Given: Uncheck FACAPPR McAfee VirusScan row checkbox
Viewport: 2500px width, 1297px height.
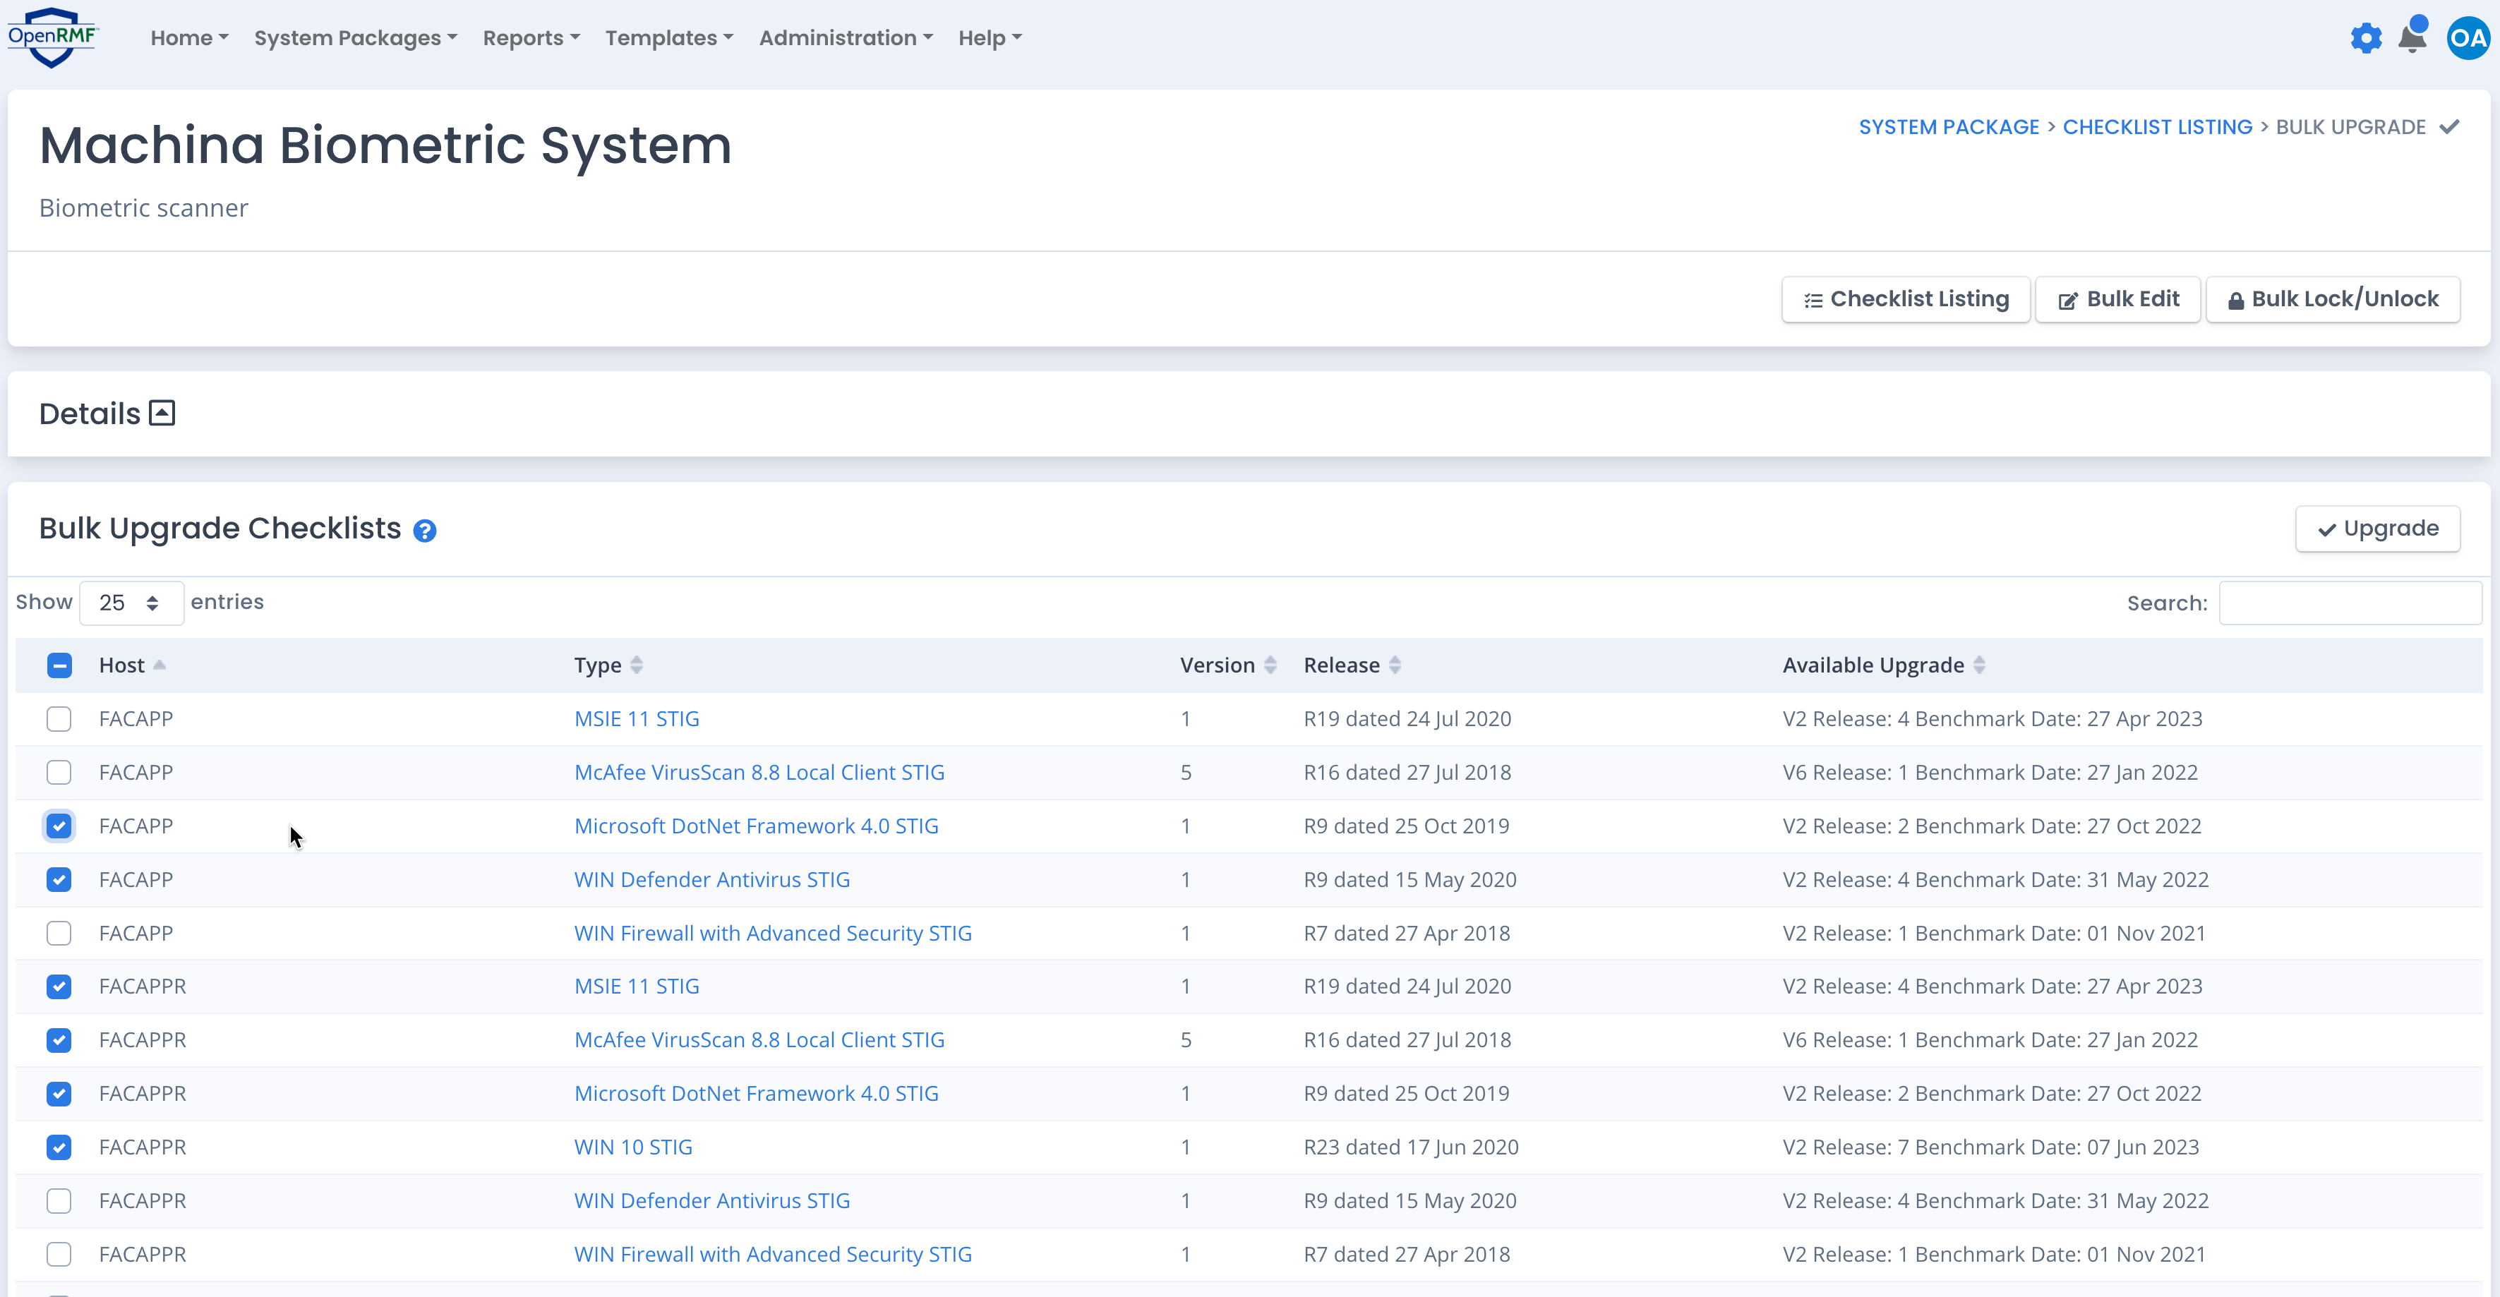Looking at the screenshot, I should pos(59,1040).
